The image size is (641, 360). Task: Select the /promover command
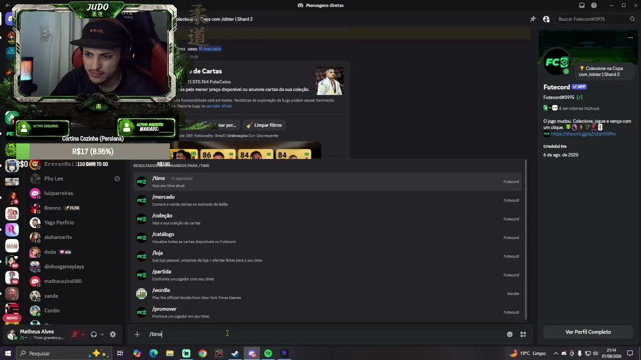point(328,312)
